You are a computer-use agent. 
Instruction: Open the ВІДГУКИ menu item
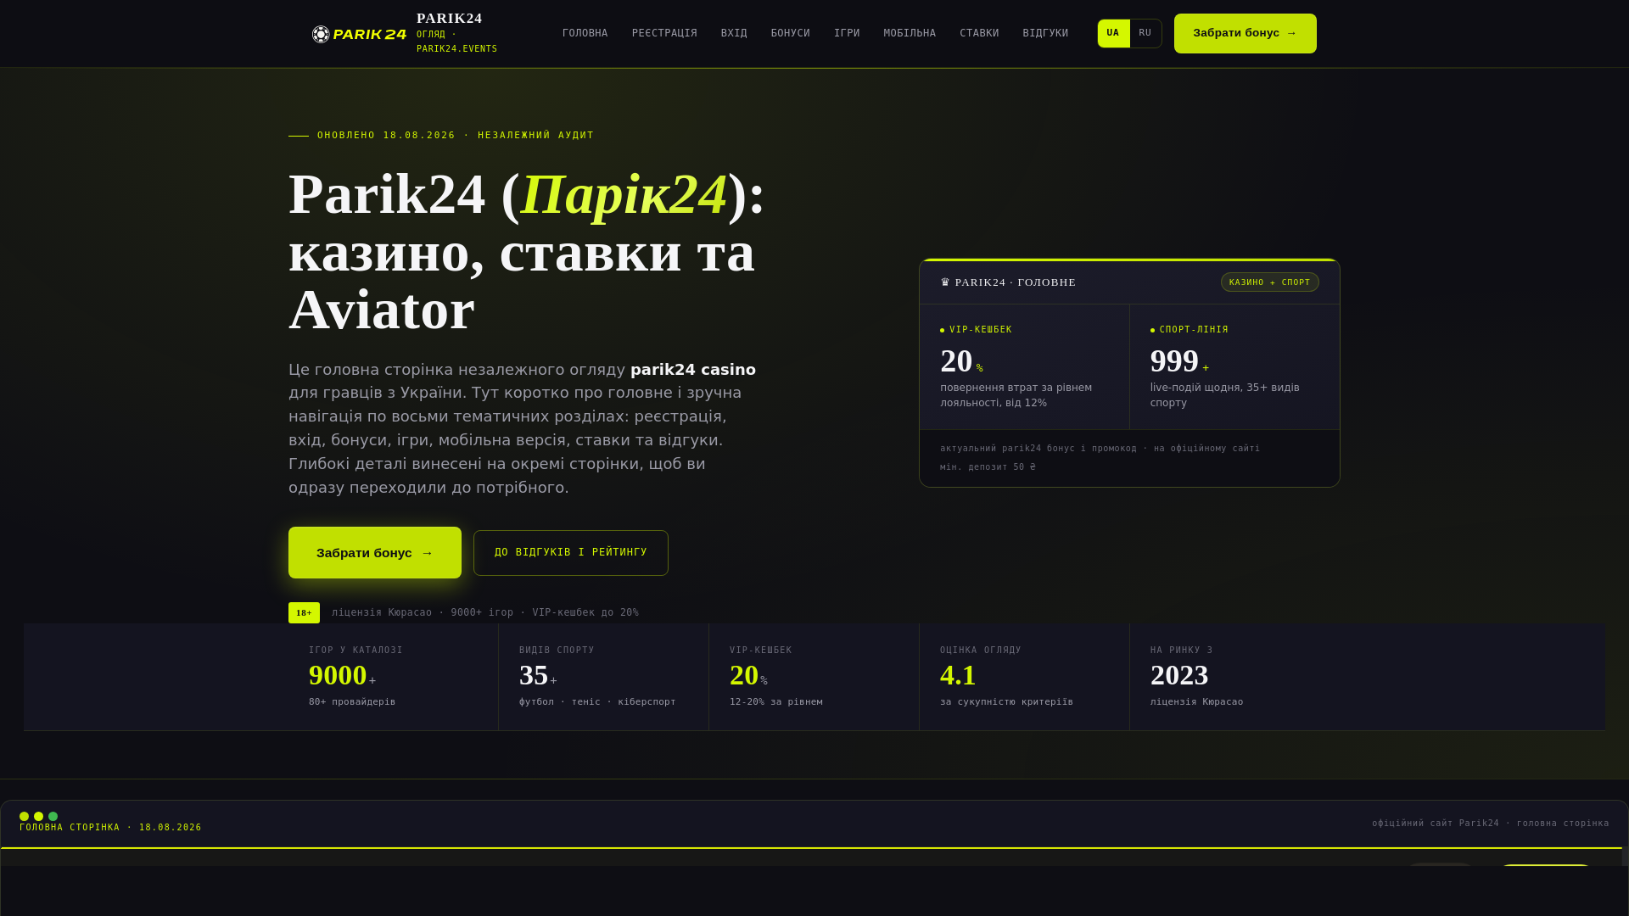[1045, 33]
